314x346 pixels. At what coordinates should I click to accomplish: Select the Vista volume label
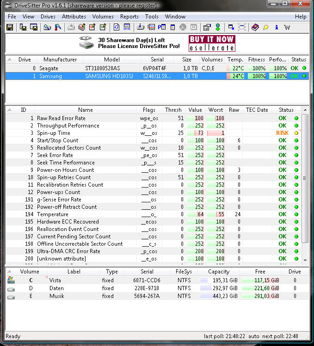(55, 280)
